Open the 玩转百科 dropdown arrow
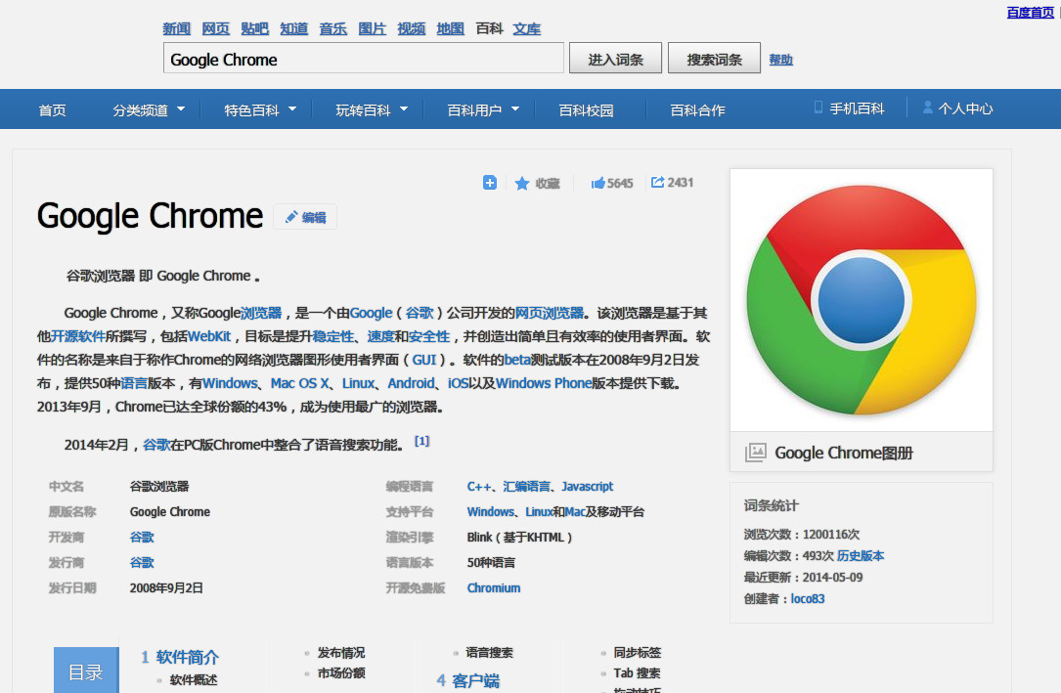This screenshot has width=1061, height=693. [404, 109]
